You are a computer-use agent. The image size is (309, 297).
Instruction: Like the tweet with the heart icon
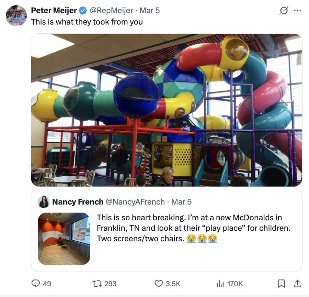[158, 284]
